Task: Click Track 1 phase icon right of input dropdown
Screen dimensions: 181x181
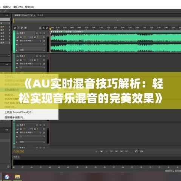Action: pos(44,41)
